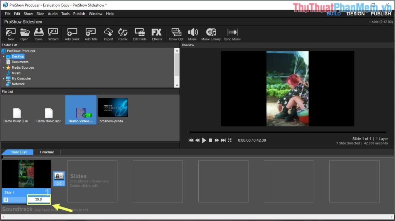Open the Slide menu
Image resolution: width=395 pixels, height=221 pixels.
[40, 14]
